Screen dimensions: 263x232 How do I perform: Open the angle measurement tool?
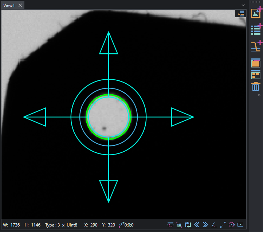pyautogui.click(x=214, y=225)
